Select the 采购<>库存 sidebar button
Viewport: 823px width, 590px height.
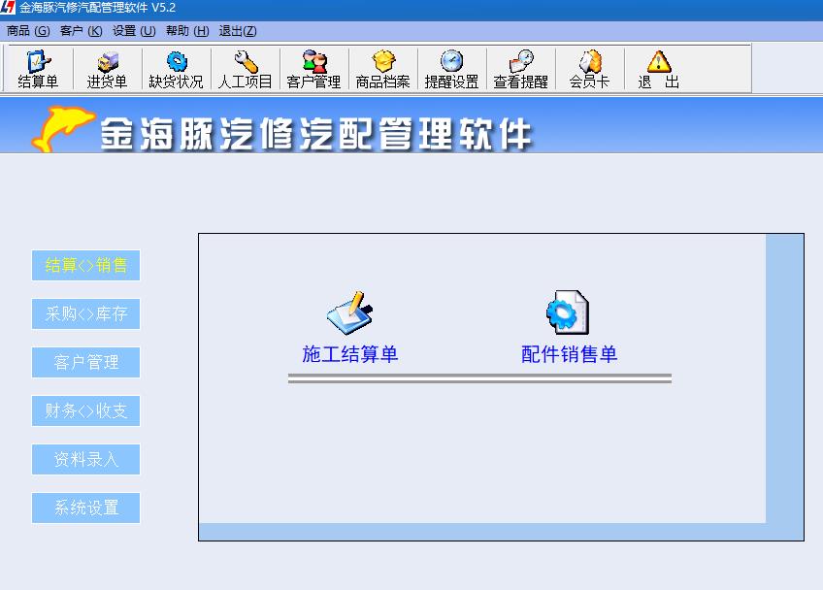pyautogui.click(x=86, y=313)
